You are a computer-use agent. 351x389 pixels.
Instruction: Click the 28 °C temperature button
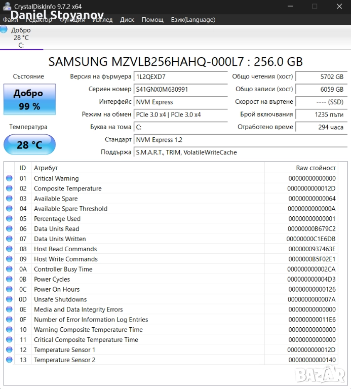[x=29, y=145]
